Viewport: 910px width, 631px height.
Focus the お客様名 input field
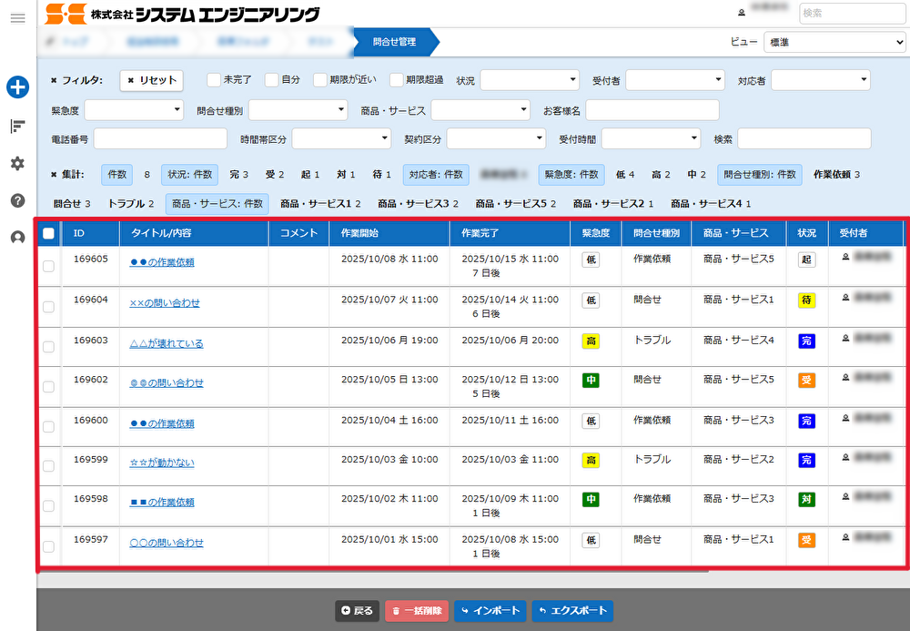pos(652,110)
